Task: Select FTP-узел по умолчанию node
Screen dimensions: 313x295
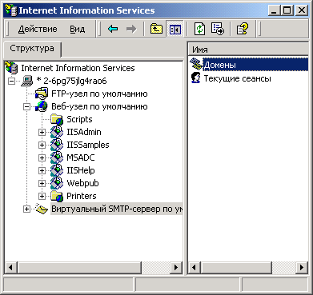Action: 99,94
